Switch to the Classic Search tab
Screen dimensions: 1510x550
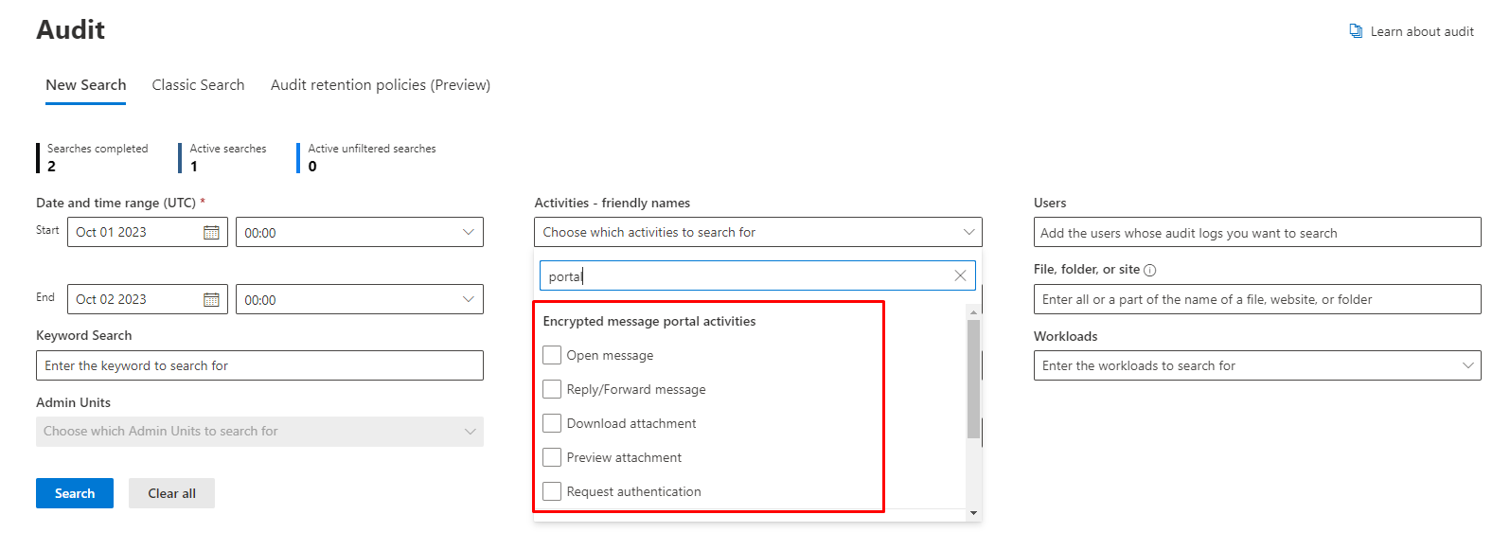coord(198,85)
